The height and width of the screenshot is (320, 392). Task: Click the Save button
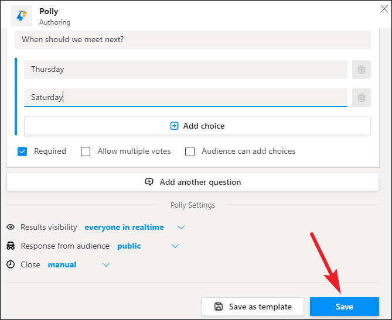click(345, 307)
